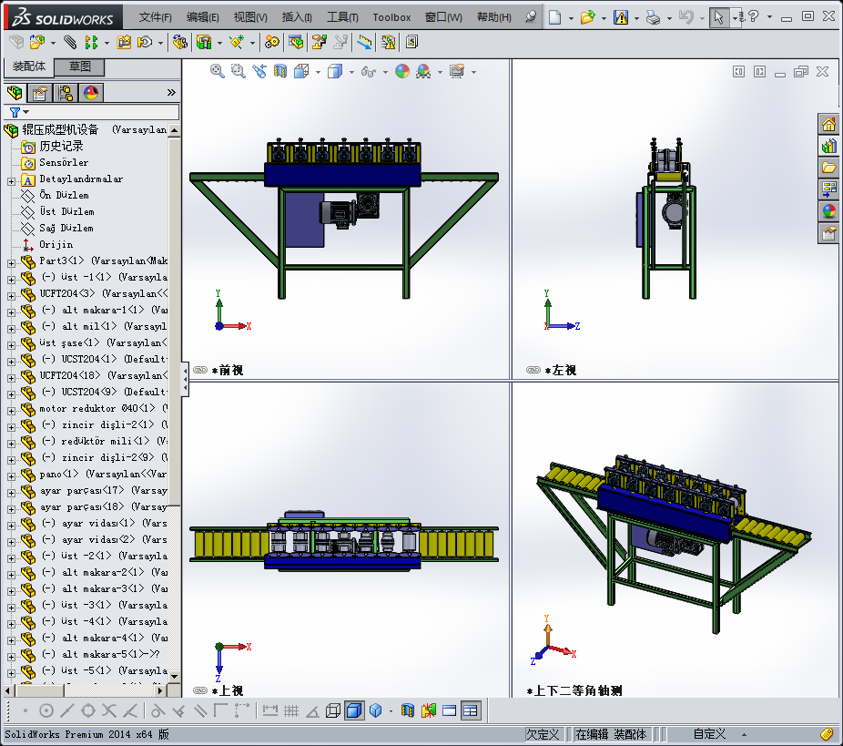Click the Instant3D ruler icon
843x746 pixels.
pyautogui.click(x=364, y=42)
